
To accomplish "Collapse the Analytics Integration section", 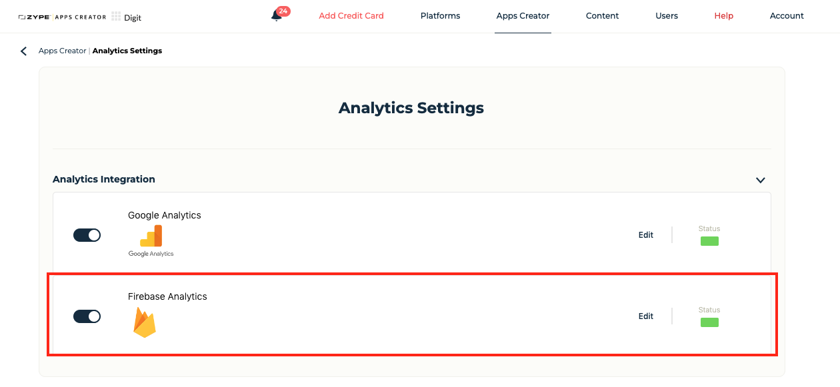I will (x=760, y=180).
